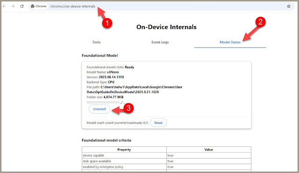Focus the chrome://on-device-internals address bar

coord(162,6)
